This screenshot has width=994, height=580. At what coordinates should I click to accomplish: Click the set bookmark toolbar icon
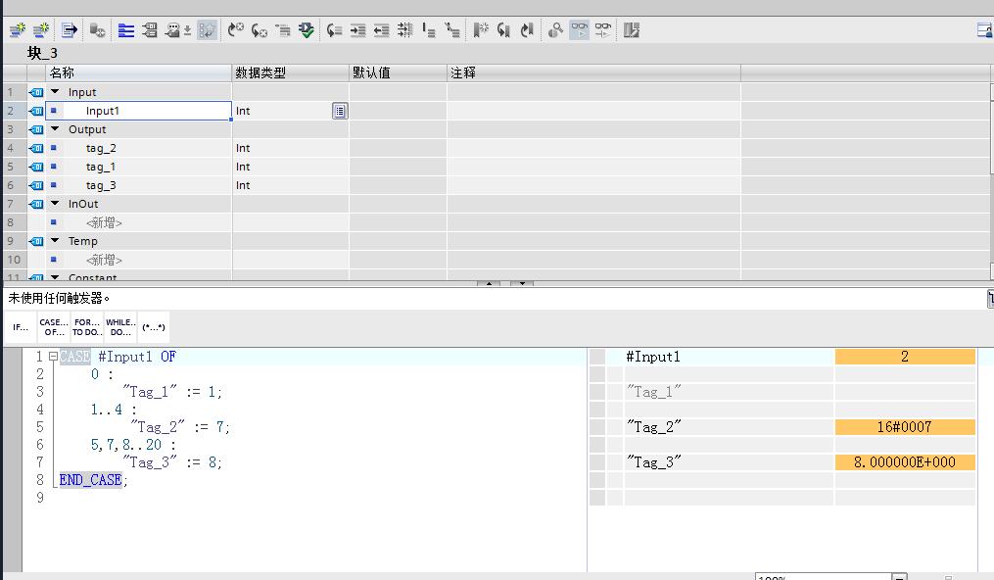pos(481,29)
